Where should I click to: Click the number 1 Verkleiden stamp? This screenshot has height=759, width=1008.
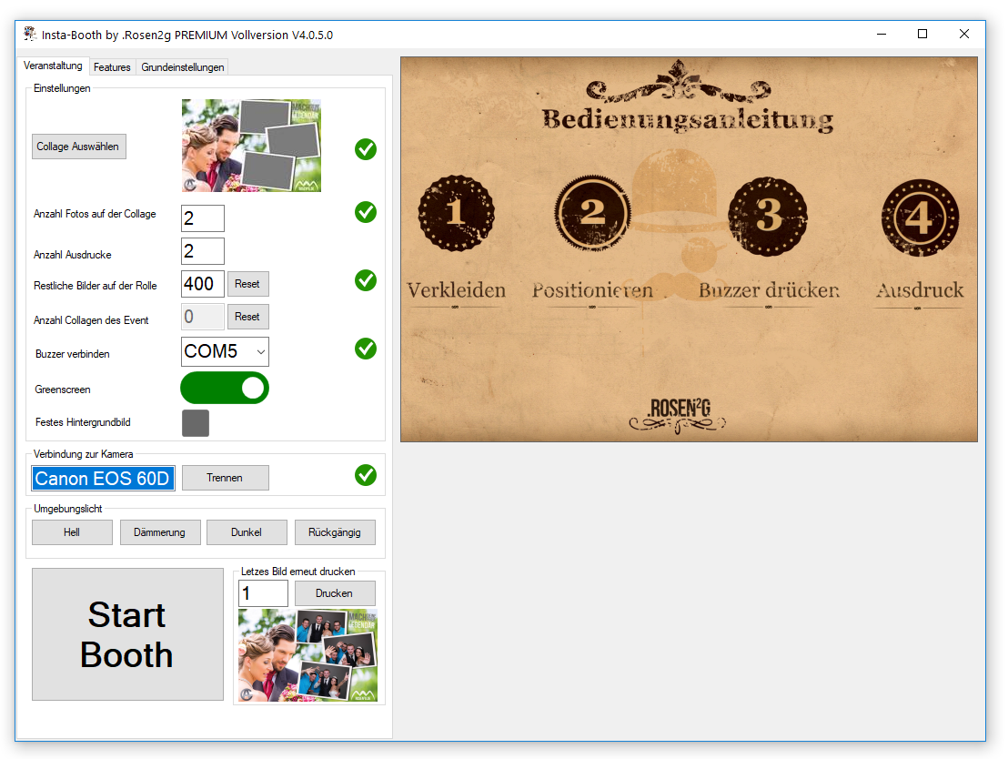(456, 213)
